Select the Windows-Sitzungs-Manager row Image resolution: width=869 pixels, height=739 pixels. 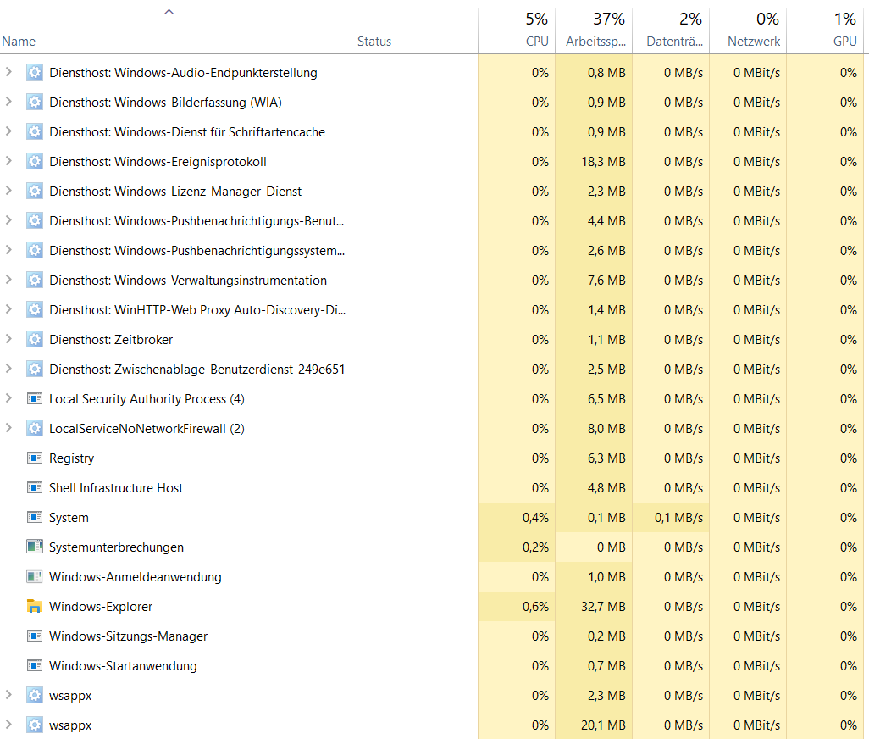click(432, 636)
